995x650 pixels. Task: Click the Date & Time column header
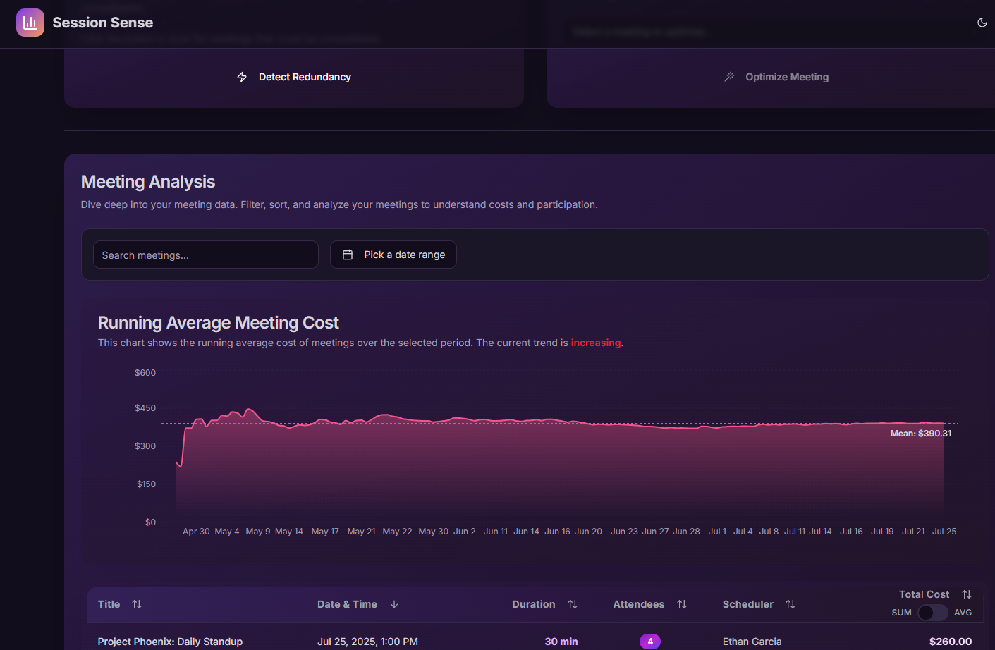(347, 604)
